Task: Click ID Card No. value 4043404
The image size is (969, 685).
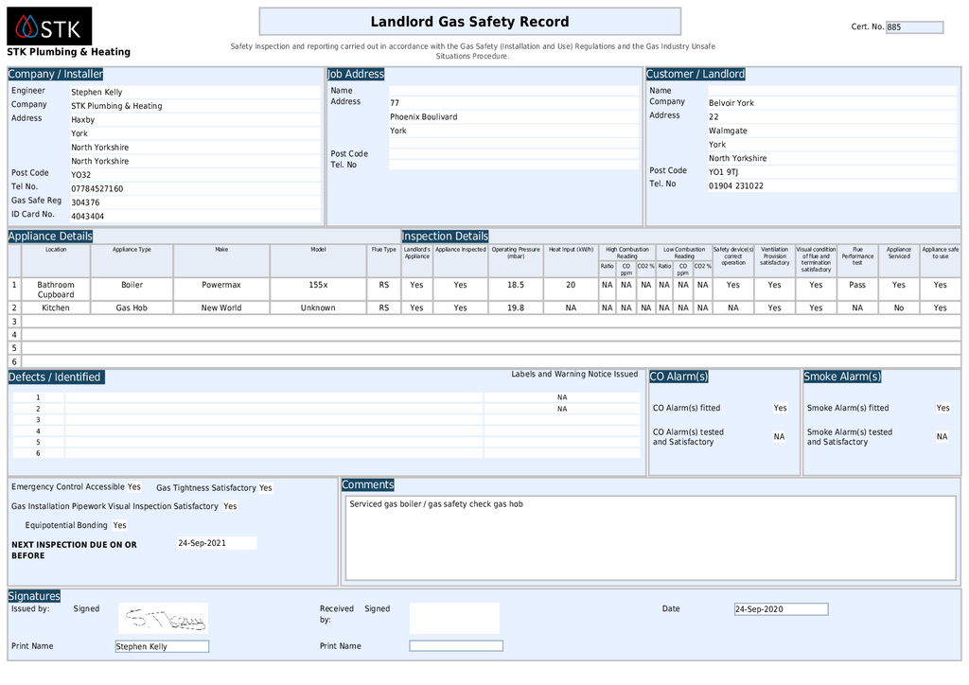Action: 87,216
